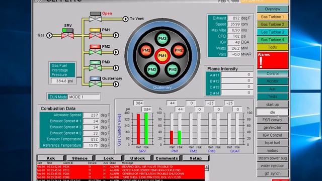
Task: Open the Tools menu
Action: click(273, 47)
